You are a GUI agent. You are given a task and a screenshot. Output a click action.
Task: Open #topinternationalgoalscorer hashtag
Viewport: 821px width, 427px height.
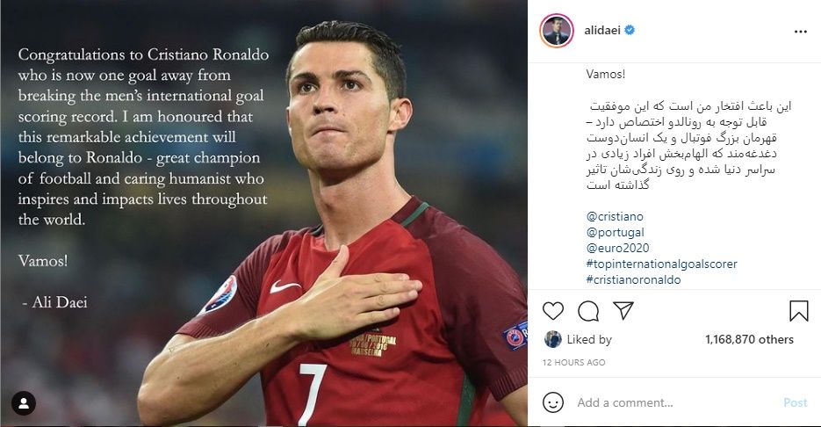click(662, 264)
